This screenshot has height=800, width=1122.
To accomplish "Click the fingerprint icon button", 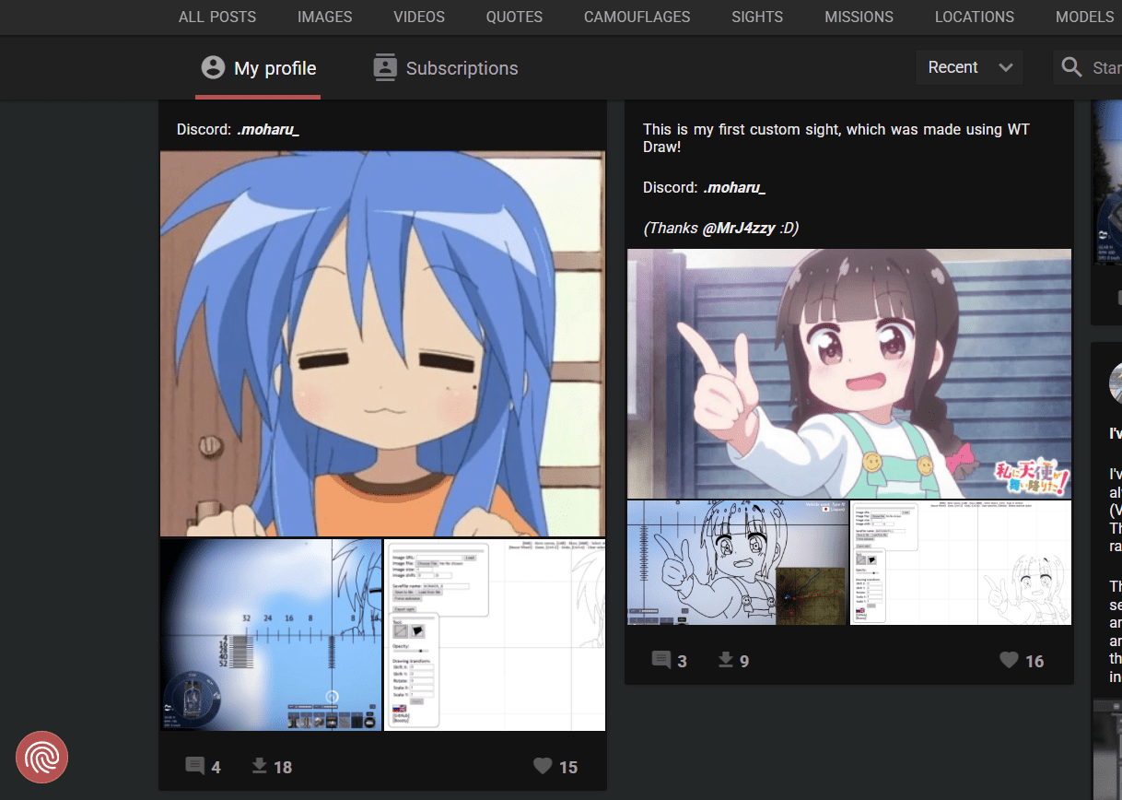I will coord(41,757).
